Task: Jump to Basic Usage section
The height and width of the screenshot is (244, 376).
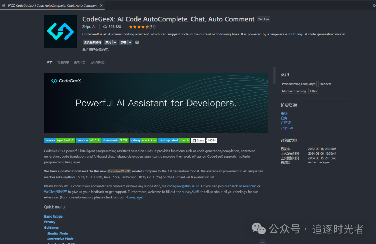Action: click(x=53, y=217)
